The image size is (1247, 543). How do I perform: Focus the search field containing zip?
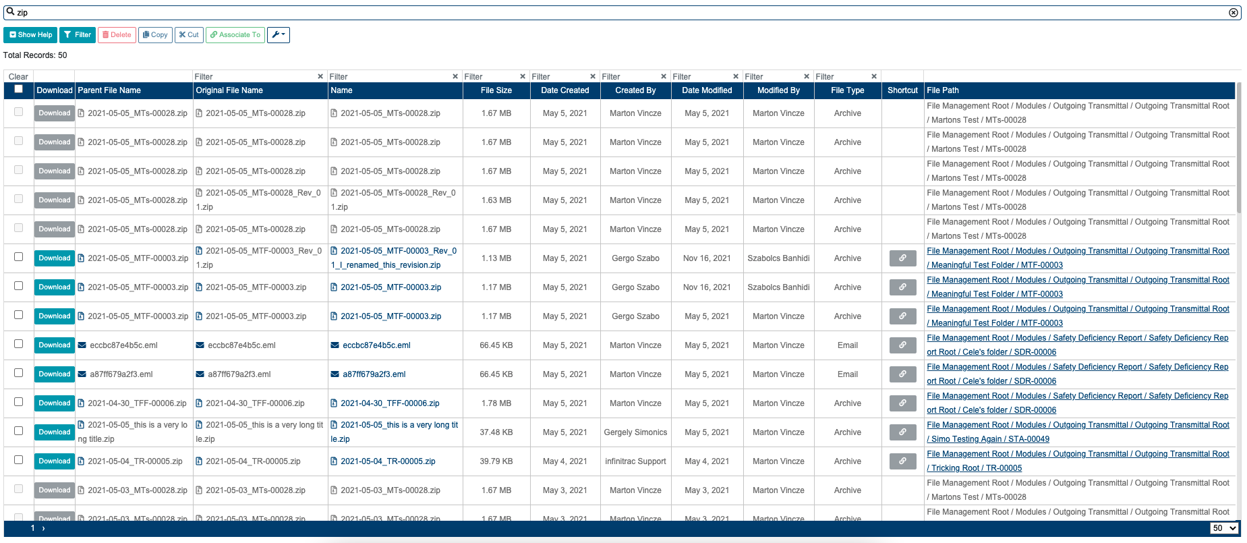pyautogui.click(x=620, y=12)
